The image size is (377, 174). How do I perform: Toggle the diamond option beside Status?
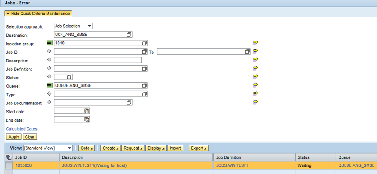pos(50,77)
